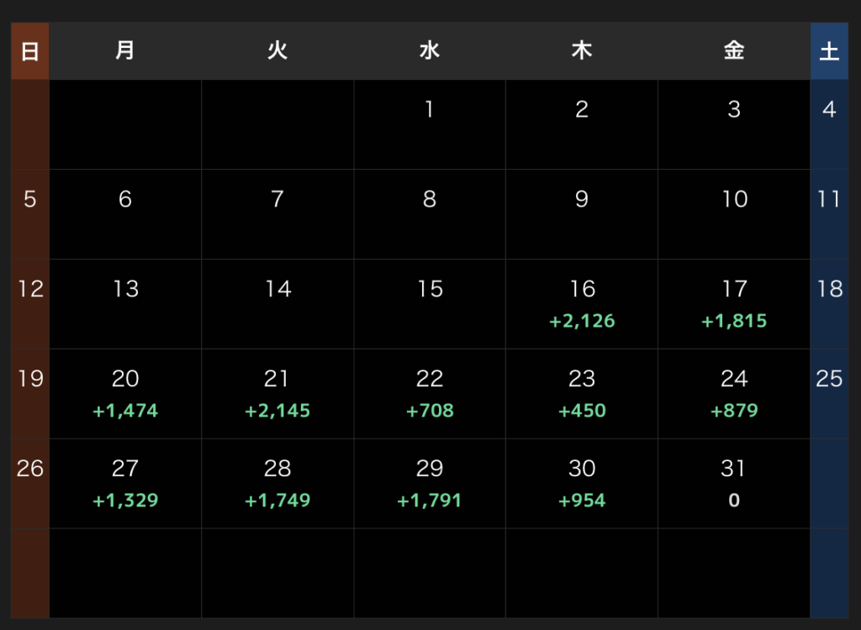Click day 28 with +1,749
This screenshot has height=630, width=861.
(x=277, y=484)
